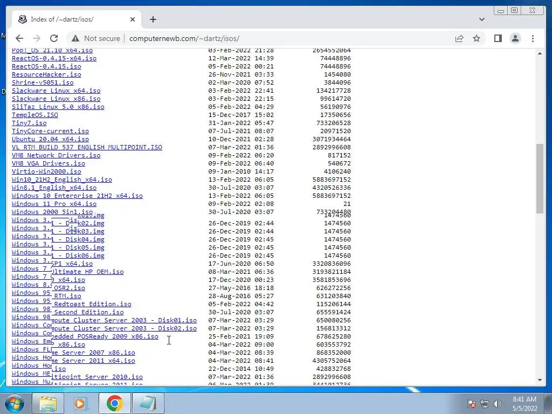This screenshot has width=552, height=414.
Task: Download Win10_21H2_English_x64.iso
Action: tap(62, 180)
